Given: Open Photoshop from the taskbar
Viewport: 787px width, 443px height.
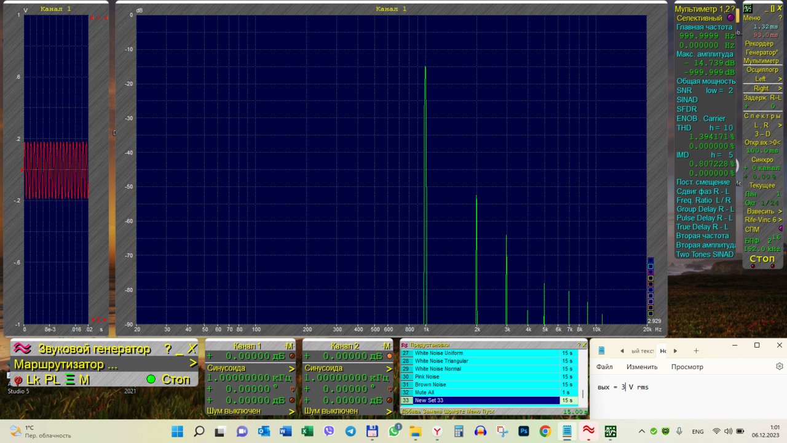Looking at the screenshot, I should (524, 431).
